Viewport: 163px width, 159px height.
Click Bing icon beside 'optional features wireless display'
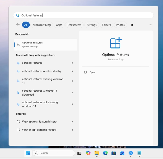click(18, 71)
